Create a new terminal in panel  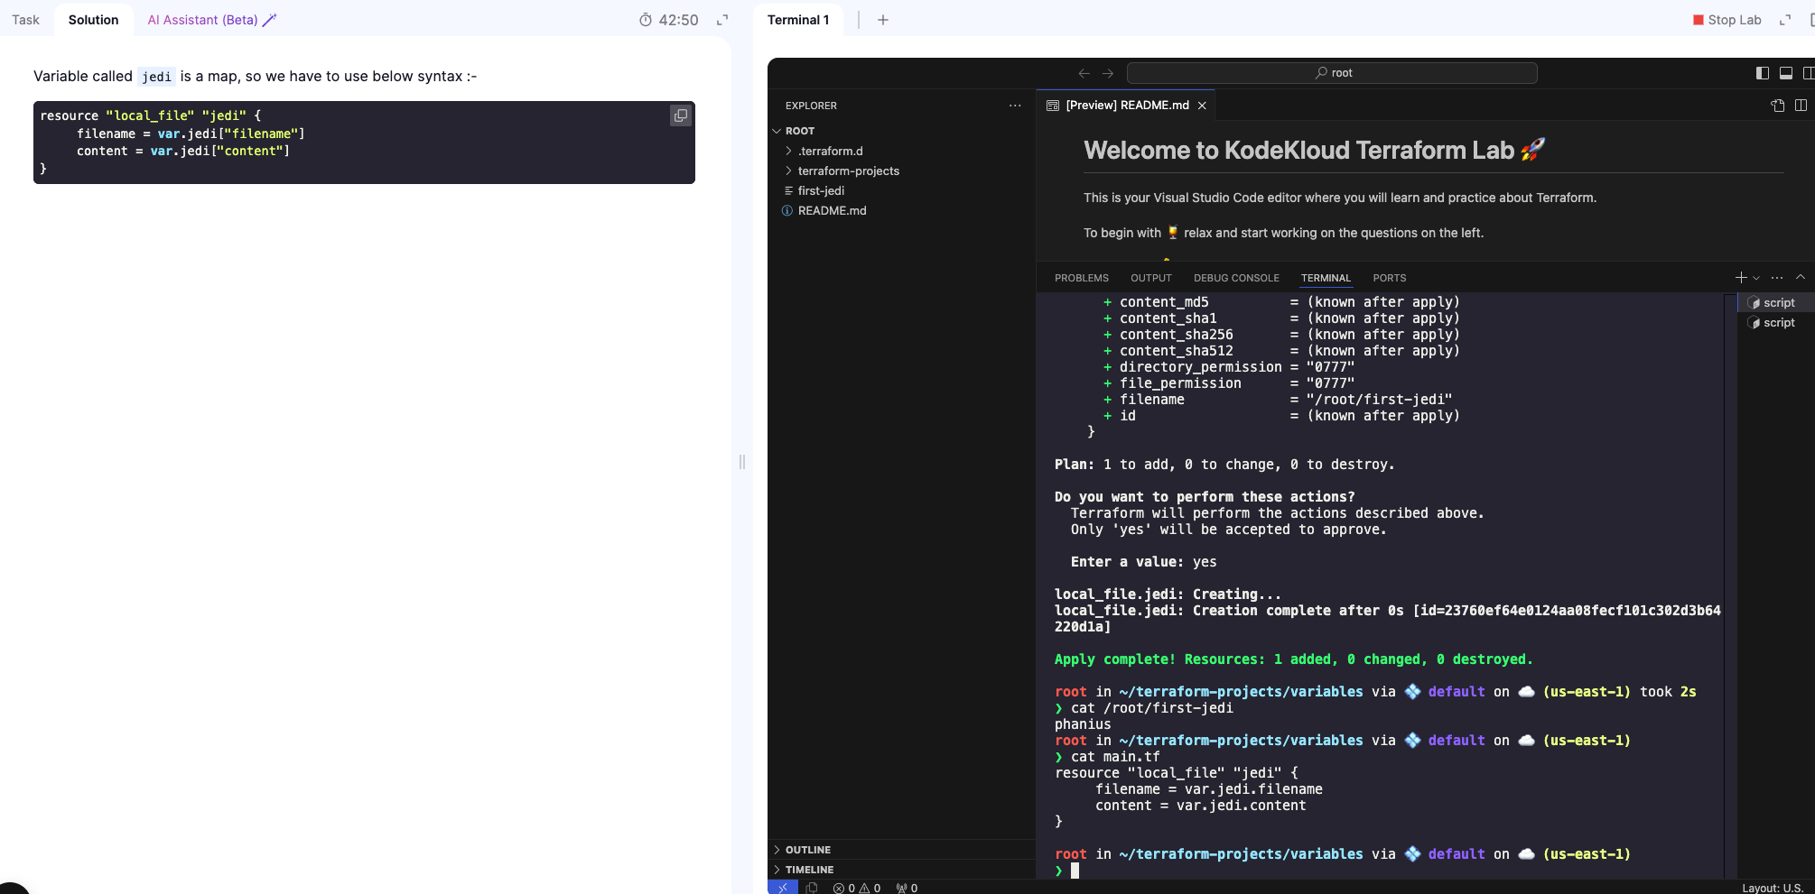click(1740, 278)
